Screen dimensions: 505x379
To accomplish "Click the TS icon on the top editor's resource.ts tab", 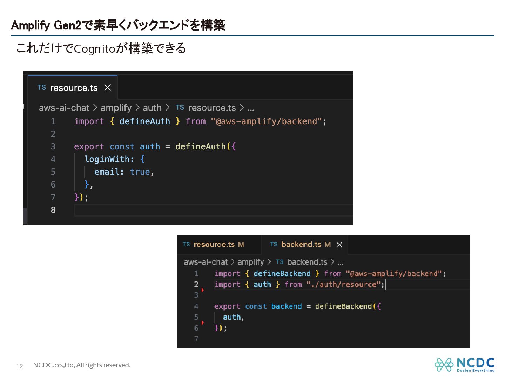I will 42,87.
